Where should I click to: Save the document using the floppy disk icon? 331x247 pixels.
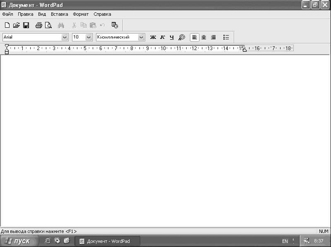coord(26,25)
